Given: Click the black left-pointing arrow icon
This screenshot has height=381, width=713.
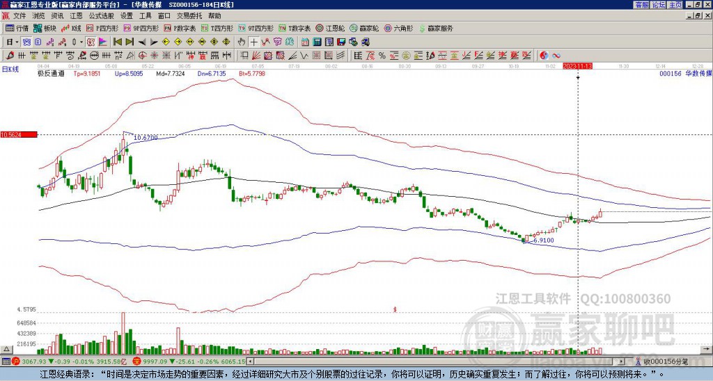Looking at the screenshot, I should click(x=142, y=42).
